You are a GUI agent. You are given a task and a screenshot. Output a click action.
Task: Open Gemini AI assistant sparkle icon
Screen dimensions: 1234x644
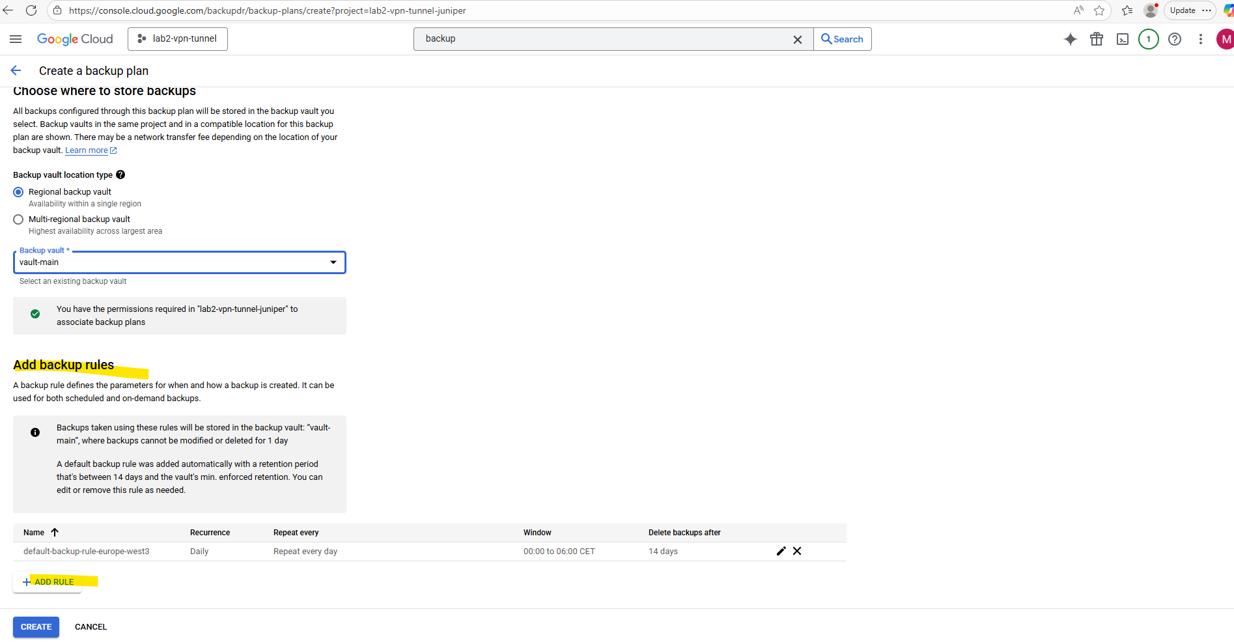point(1070,39)
